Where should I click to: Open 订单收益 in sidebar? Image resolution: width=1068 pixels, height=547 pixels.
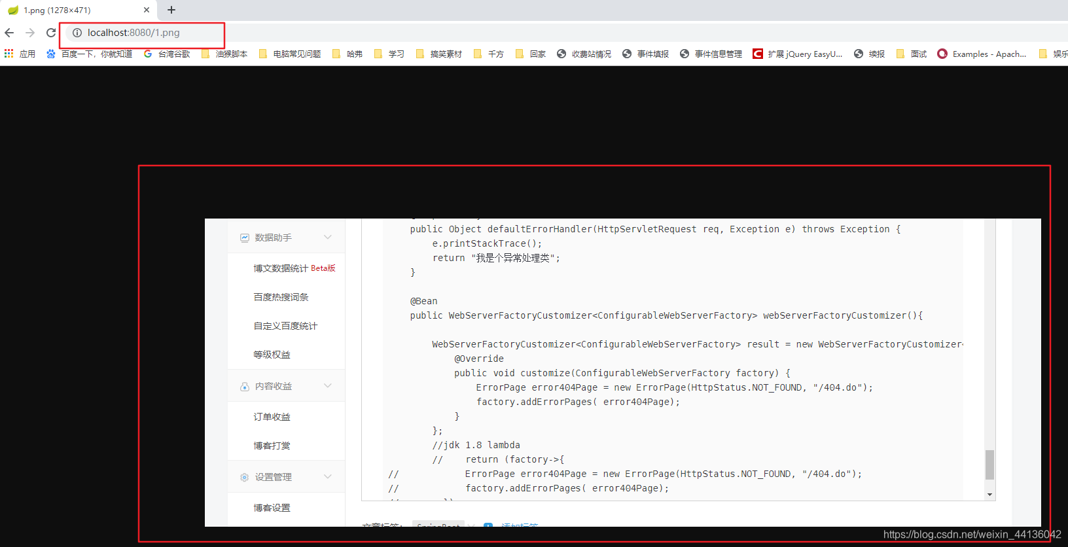tap(272, 417)
